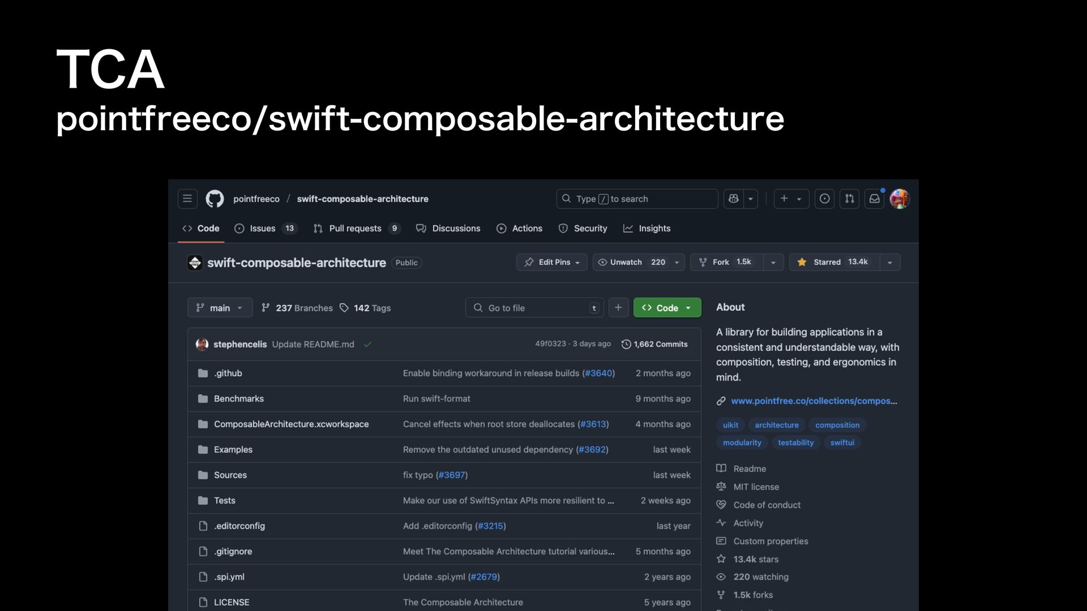Open the Sources folder
Image resolution: width=1087 pixels, height=611 pixels.
pyautogui.click(x=230, y=475)
